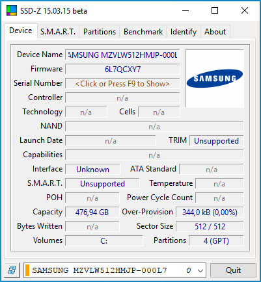Click the Samsung logo image
261x282 pixels.
click(x=215, y=79)
